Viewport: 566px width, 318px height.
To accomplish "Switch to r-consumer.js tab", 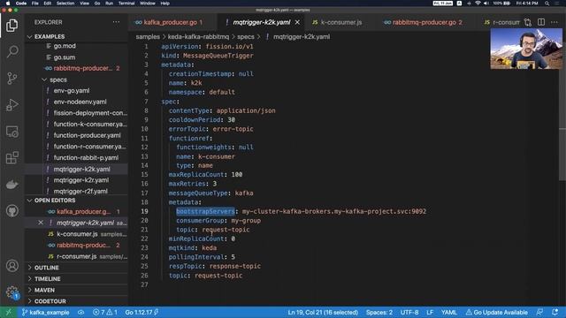I will 502,22.
